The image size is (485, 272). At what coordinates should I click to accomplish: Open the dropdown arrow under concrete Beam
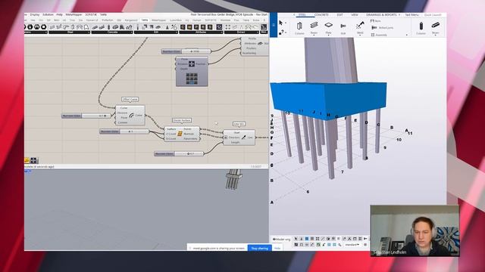pyautogui.click(x=436, y=35)
